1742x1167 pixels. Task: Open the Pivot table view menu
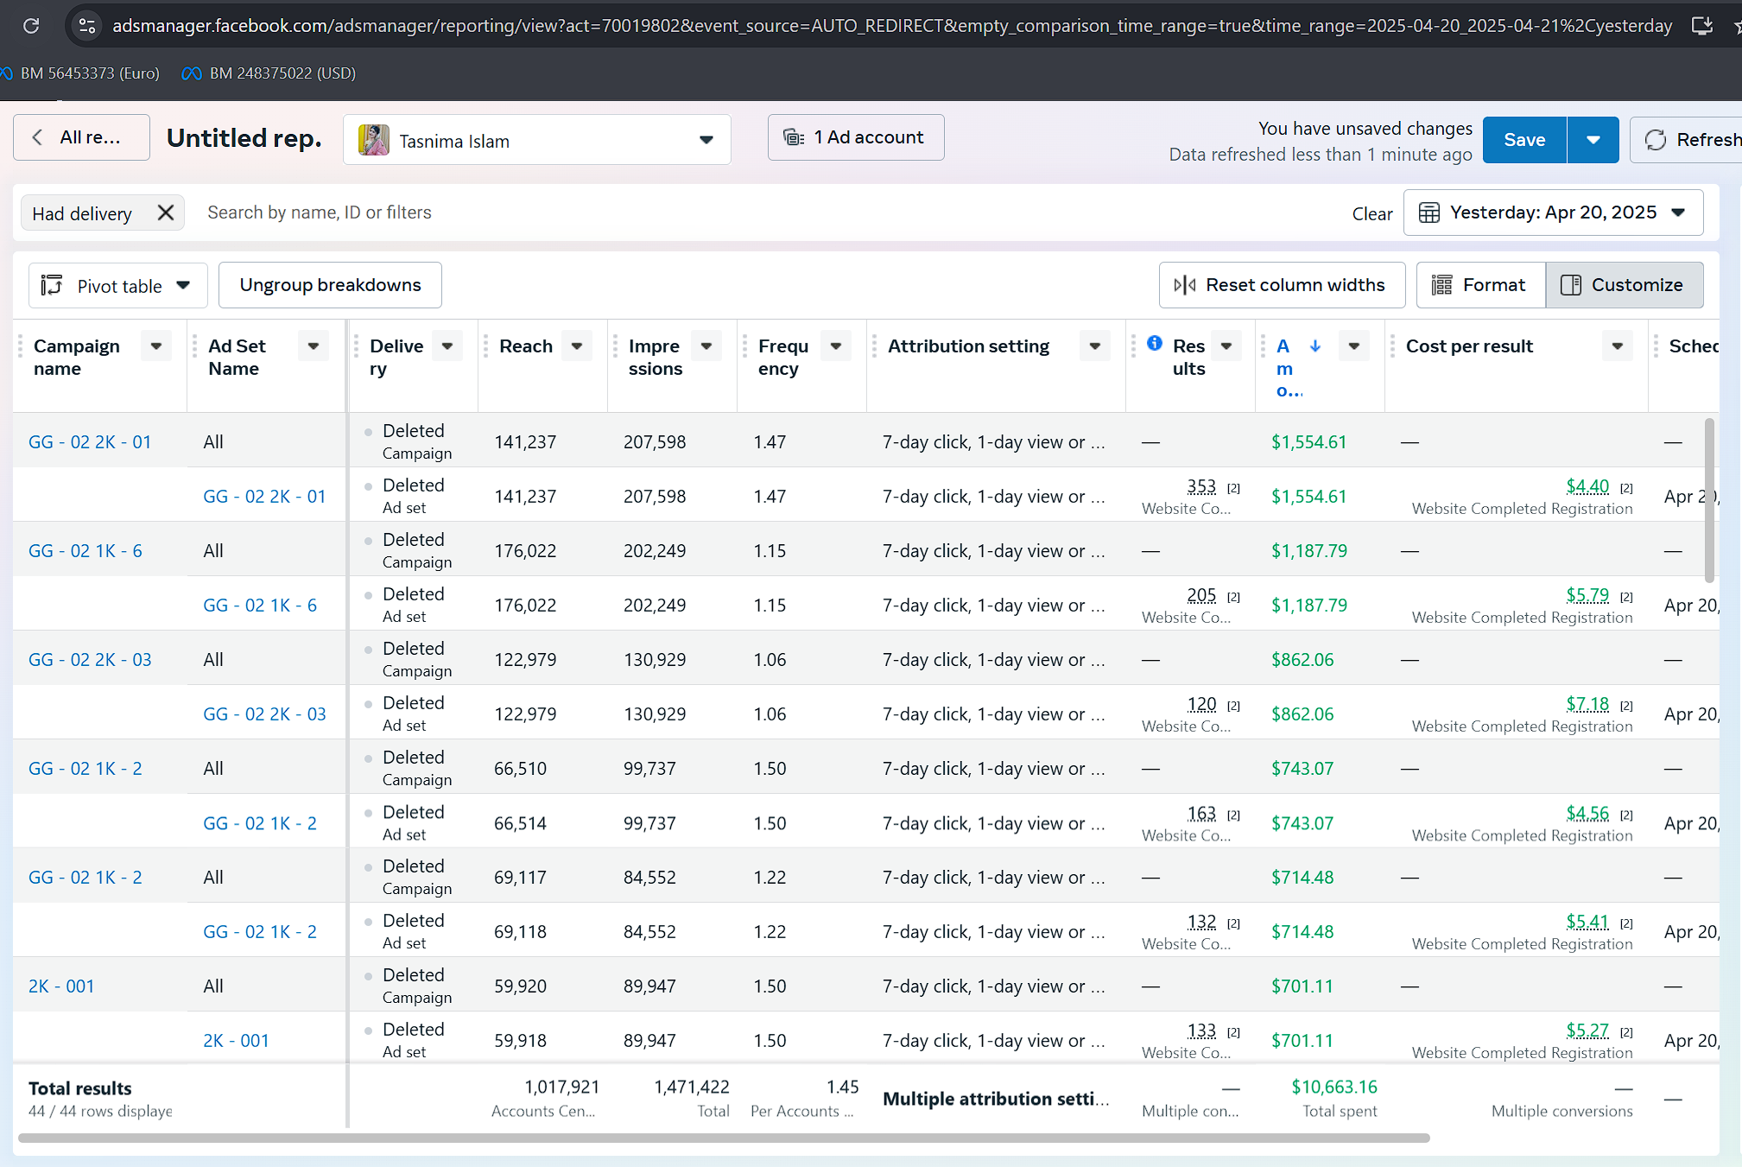pos(117,286)
